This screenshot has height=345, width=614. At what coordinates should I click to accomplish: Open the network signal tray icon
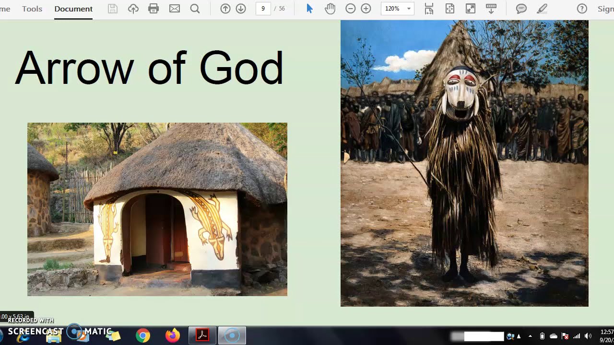[577, 336]
